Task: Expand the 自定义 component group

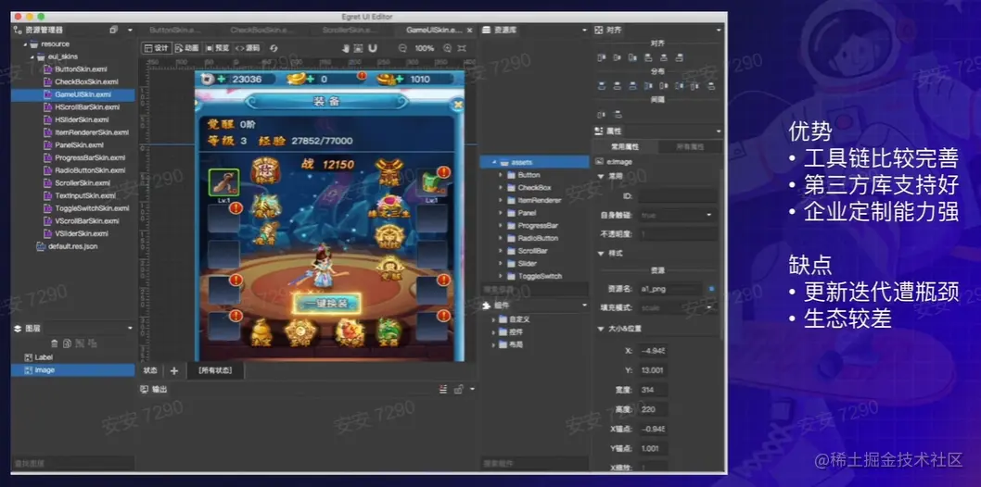Action: pos(493,319)
